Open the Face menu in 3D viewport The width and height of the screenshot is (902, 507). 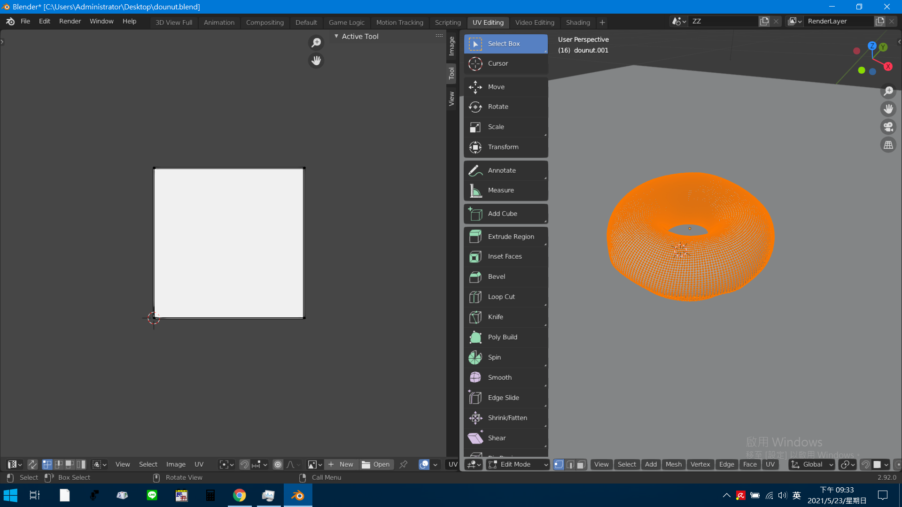click(x=750, y=464)
